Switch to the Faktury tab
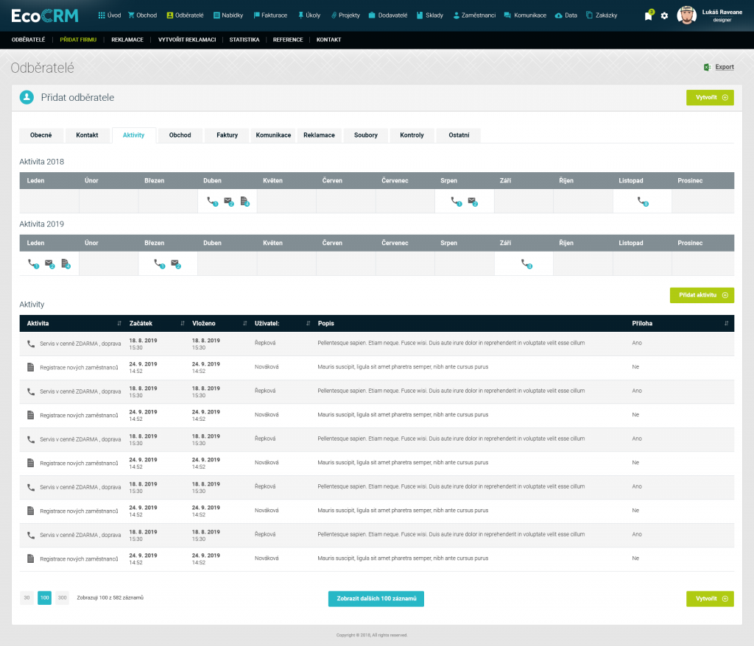Image resolution: width=754 pixels, height=646 pixels. 227,135
